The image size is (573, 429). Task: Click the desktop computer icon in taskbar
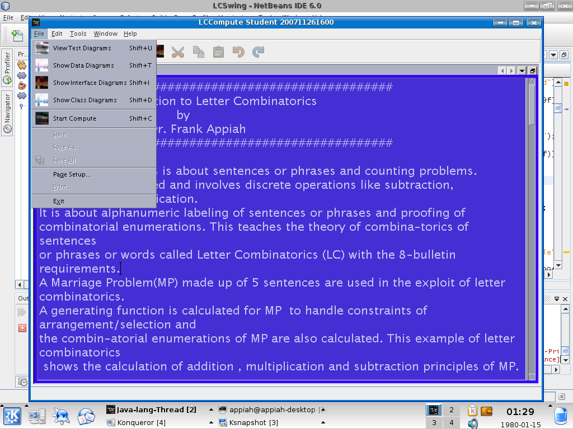tap(37, 416)
